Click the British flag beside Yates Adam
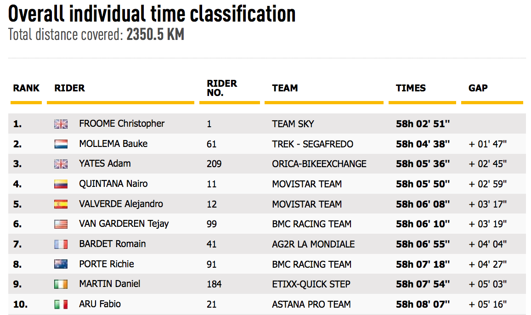This screenshot has height=315, width=531. 61,164
